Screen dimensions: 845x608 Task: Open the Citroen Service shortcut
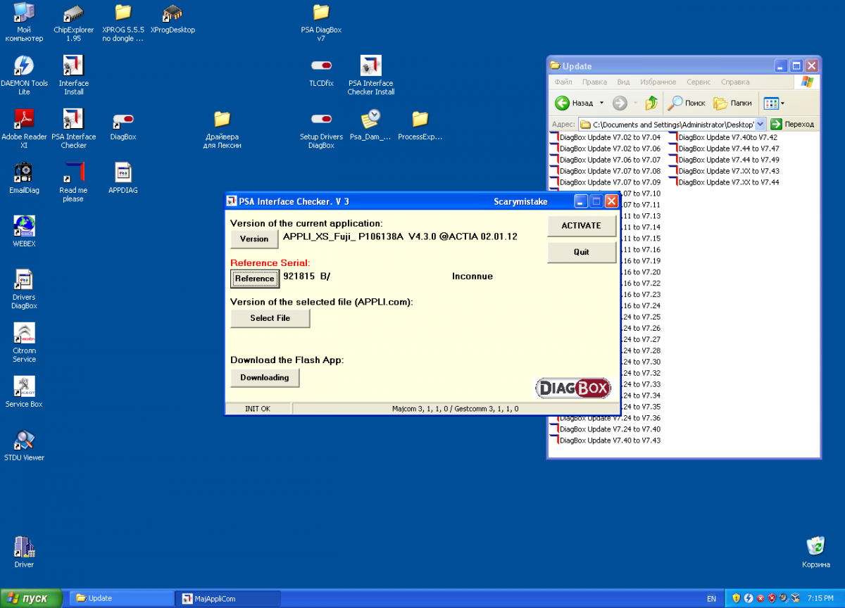coord(24,334)
